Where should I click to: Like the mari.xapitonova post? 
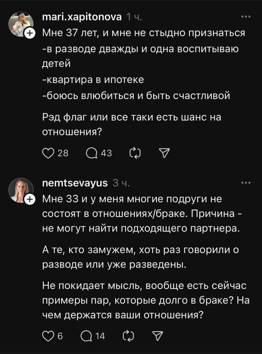(x=48, y=153)
